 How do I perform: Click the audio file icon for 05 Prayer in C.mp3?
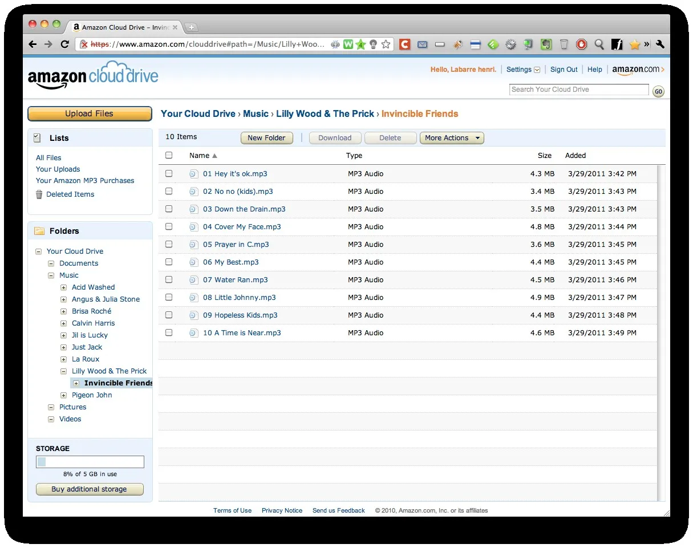[x=193, y=245]
